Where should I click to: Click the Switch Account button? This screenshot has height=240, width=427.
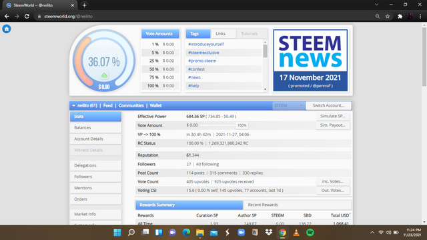[328, 105]
